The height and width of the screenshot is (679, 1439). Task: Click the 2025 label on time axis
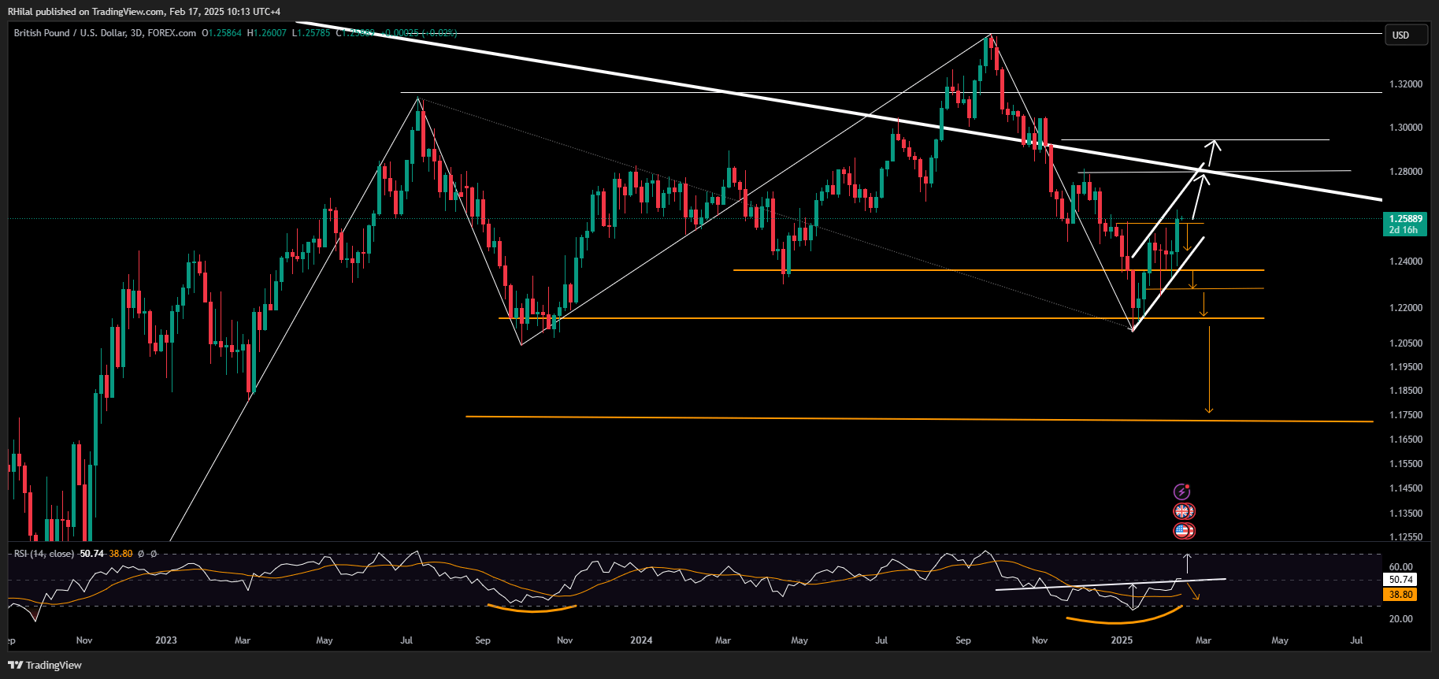[x=1122, y=640]
